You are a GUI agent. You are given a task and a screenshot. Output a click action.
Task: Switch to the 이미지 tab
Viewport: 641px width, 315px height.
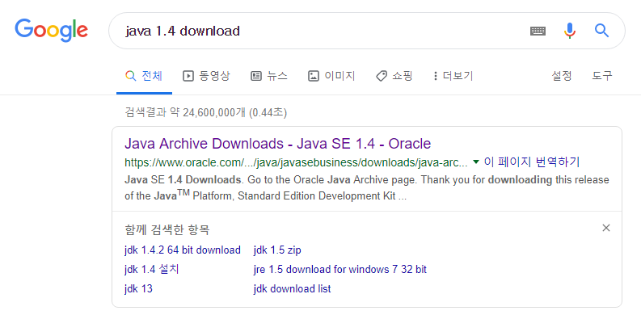click(331, 76)
